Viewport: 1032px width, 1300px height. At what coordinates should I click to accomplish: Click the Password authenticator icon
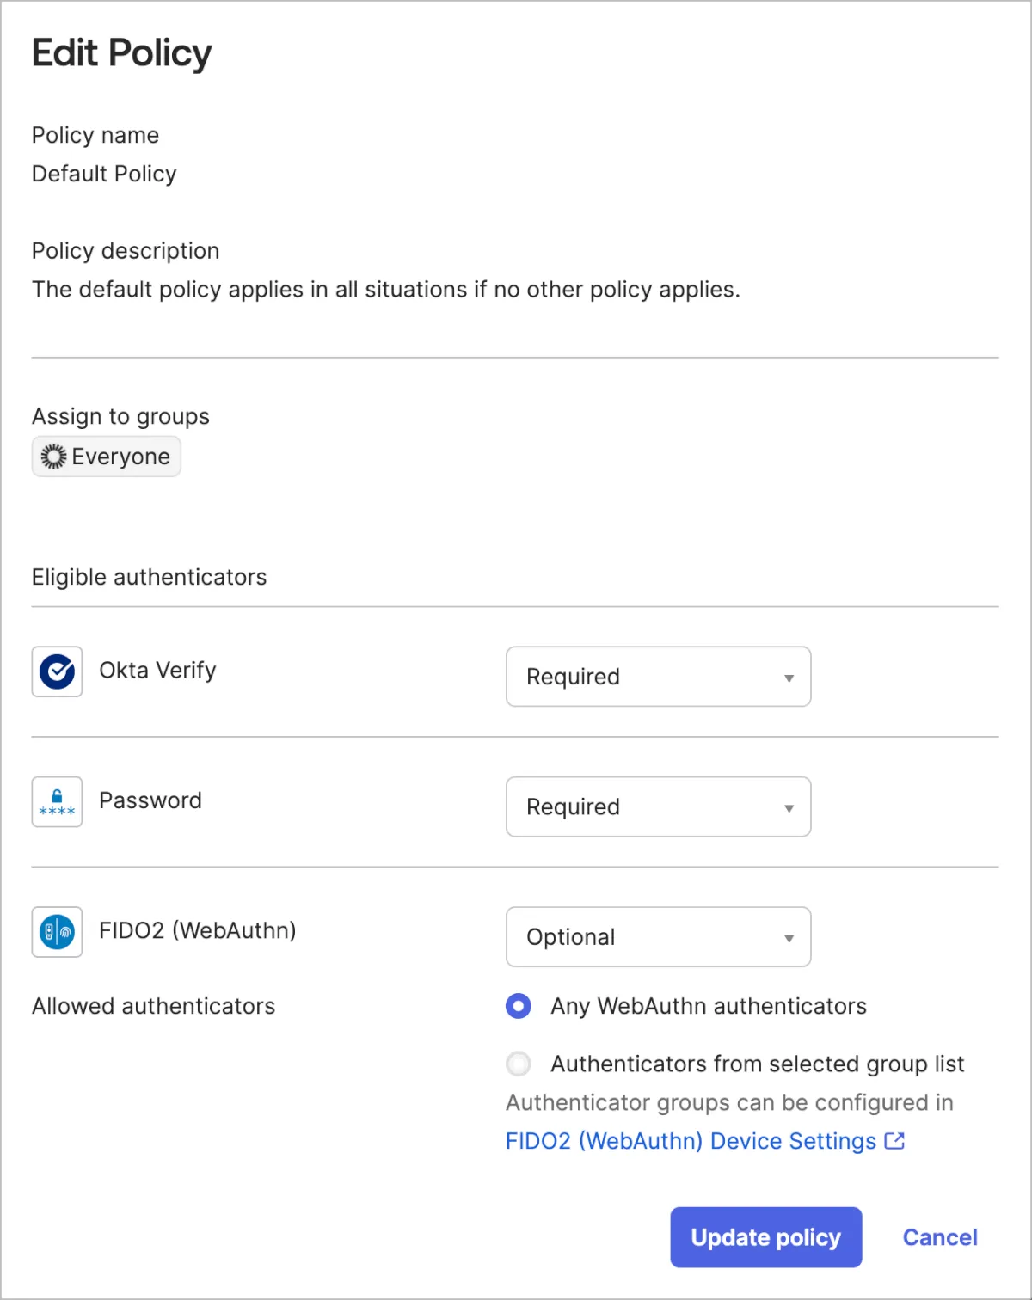click(x=57, y=802)
